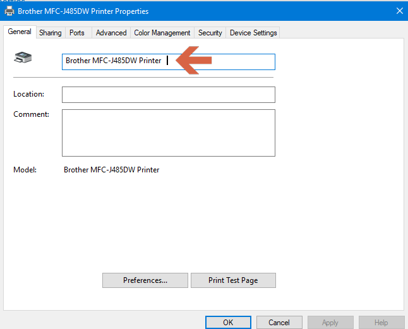Open the Color Management tab
408x329 pixels.
coord(162,33)
